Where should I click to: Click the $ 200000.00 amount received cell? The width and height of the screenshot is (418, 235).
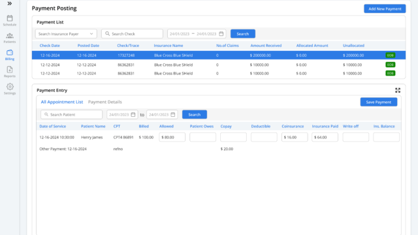click(261, 55)
